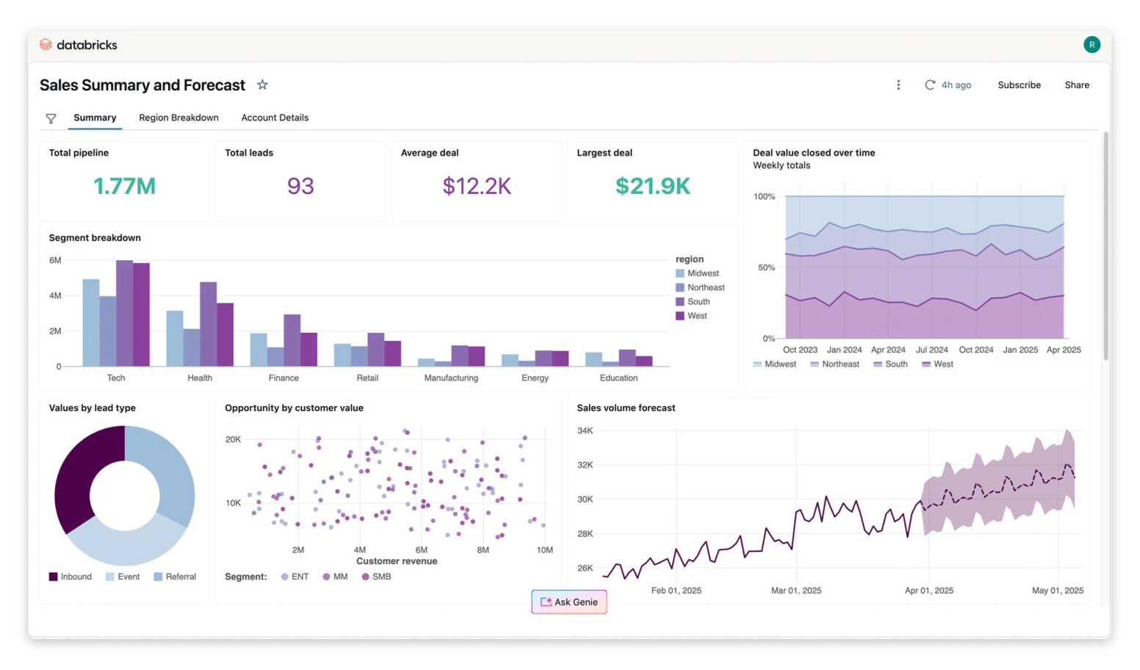Toggle Event swatch in lead type legend
This screenshot has height=670, width=1140.
(110, 577)
